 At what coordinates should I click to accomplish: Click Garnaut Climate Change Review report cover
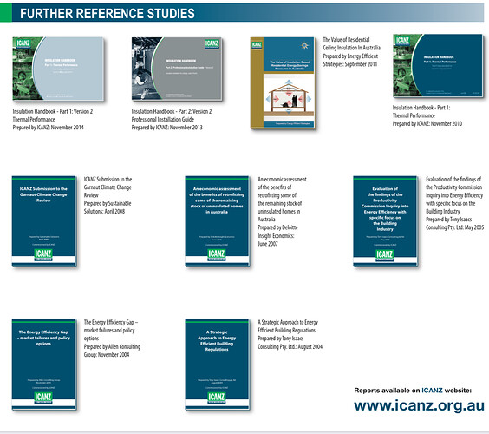pyautogui.click(x=44, y=221)
